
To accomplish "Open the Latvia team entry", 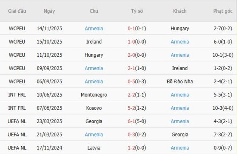I will pos(94,148).
